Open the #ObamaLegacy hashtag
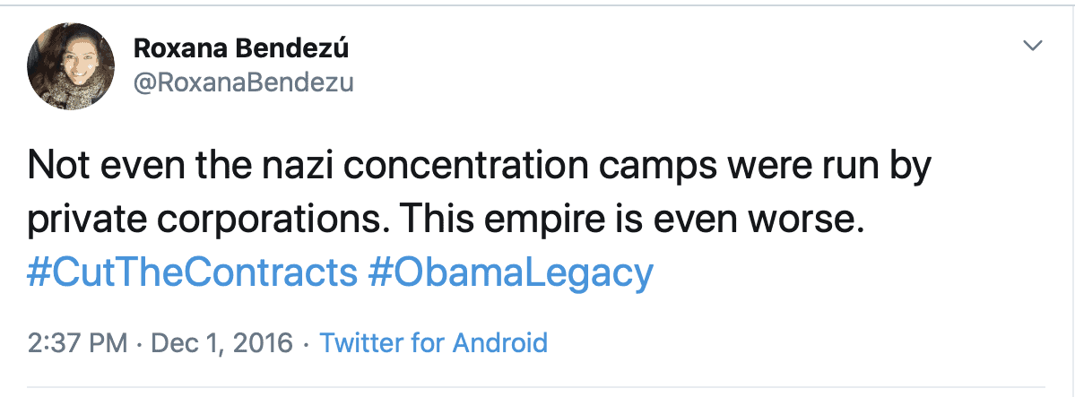Image resolution: width=1075 pixels, height=397 pixels. click(510, 273)
